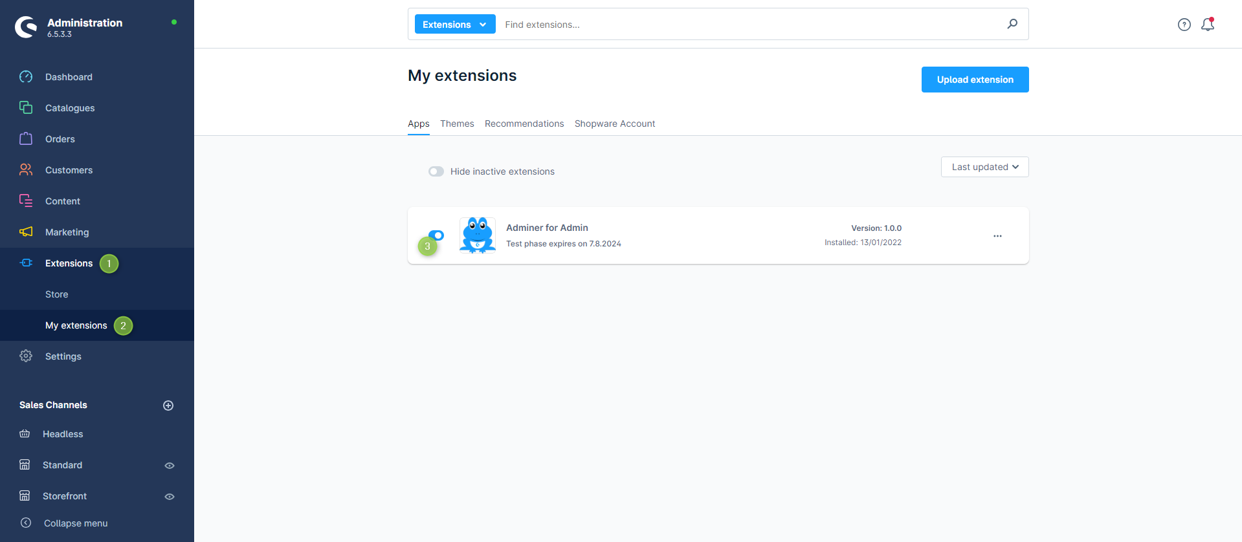The height and width of the screenshot is (542, 1242).
Task: Click the Storefront shop icon
Action: point(25,495)
